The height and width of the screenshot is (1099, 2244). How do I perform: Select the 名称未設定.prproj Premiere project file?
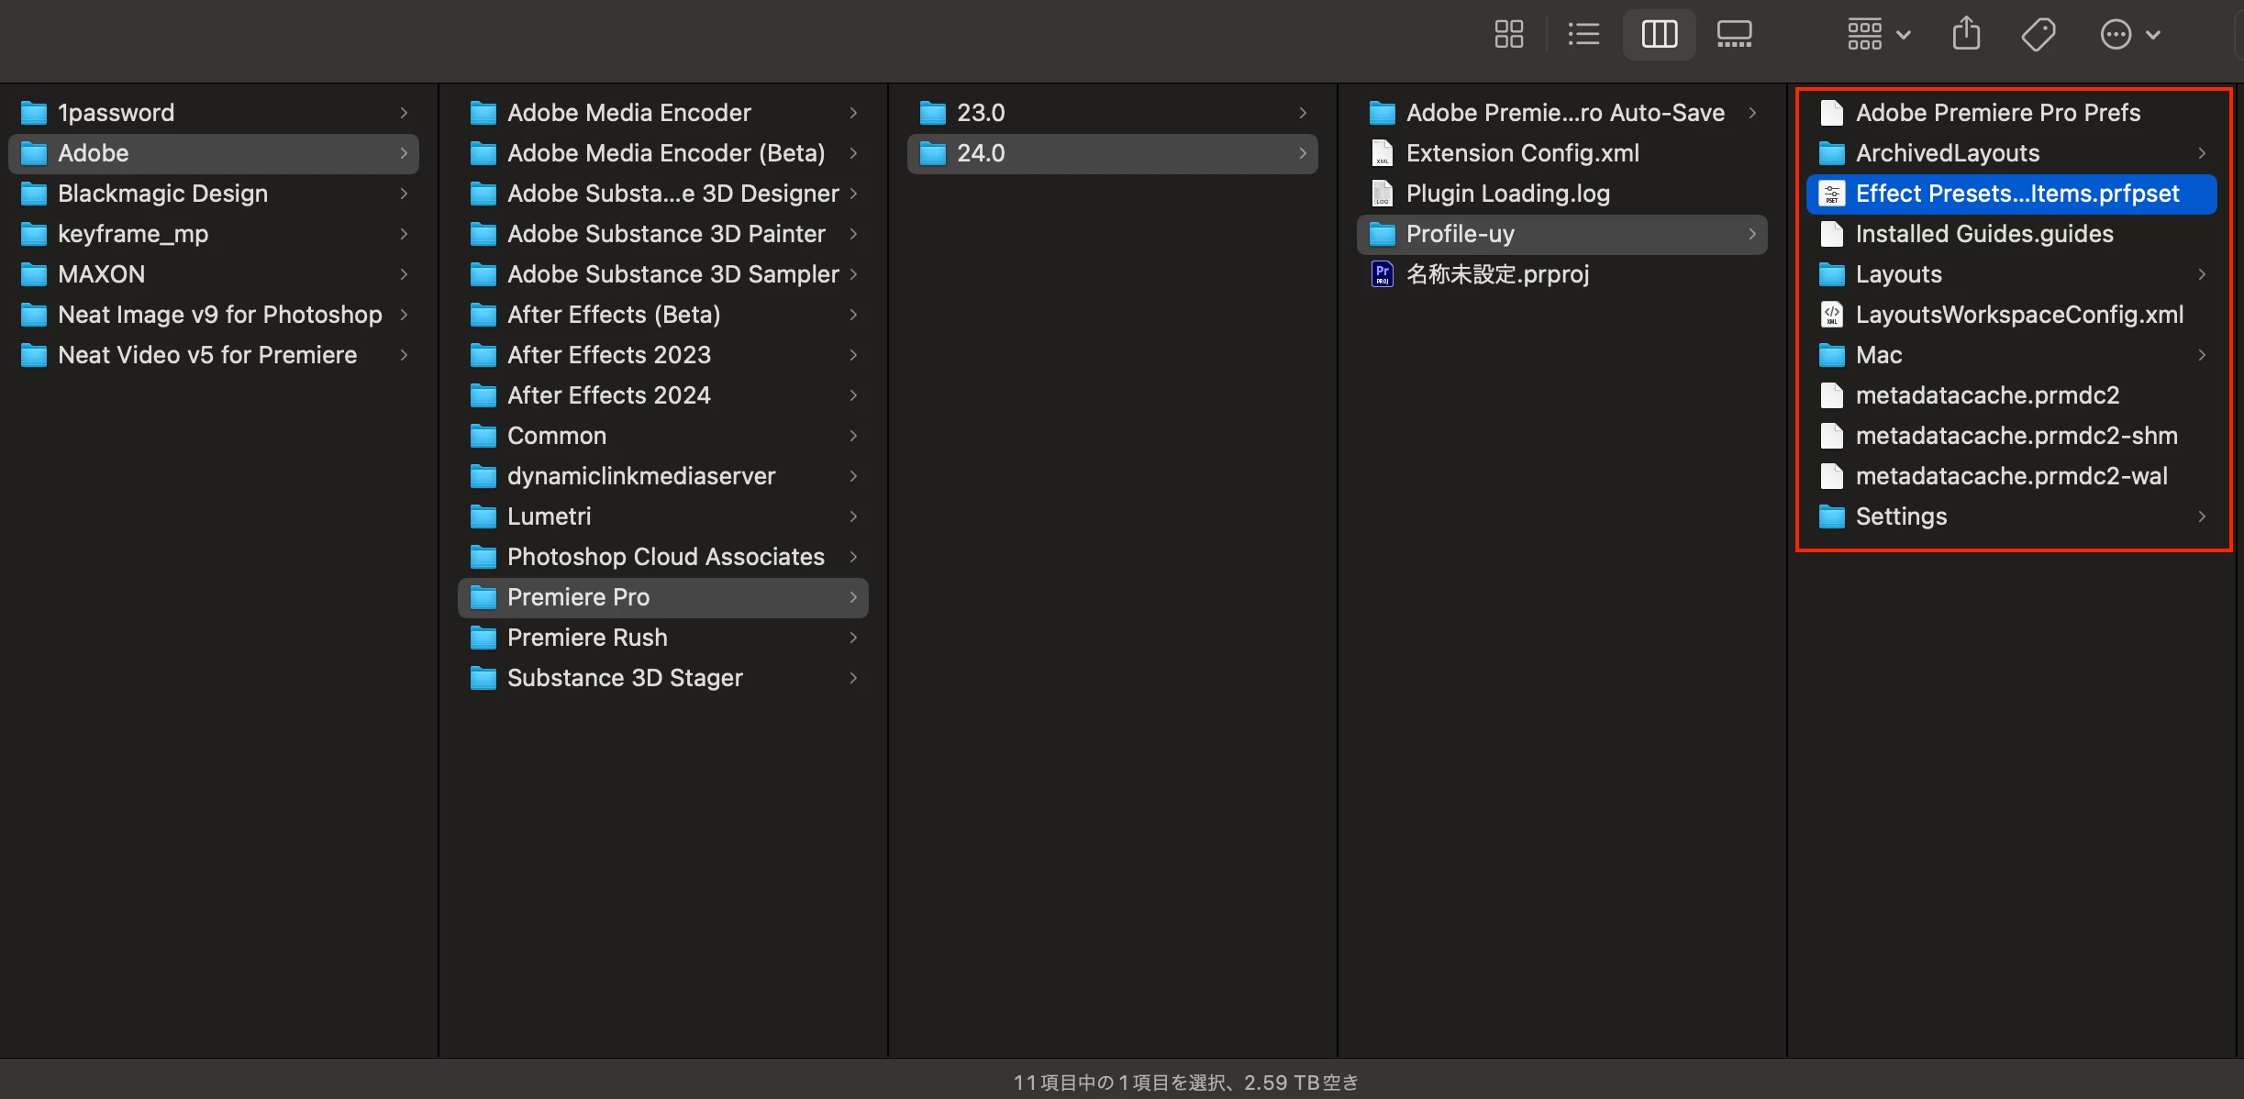coord(1497,274)
